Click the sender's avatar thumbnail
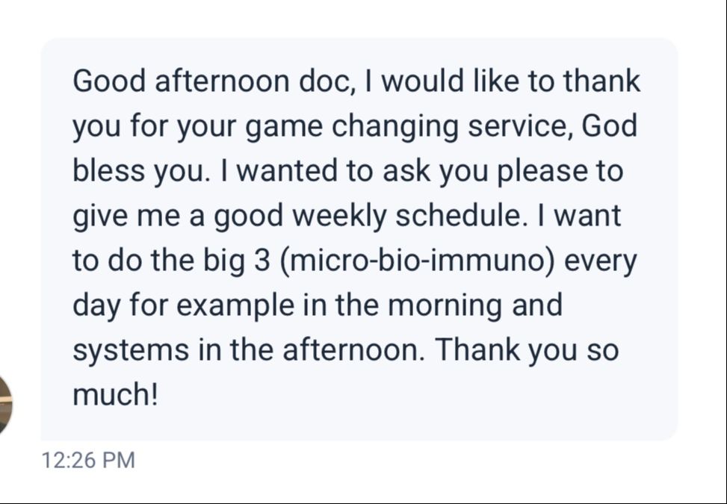 (x=6, y=405)
